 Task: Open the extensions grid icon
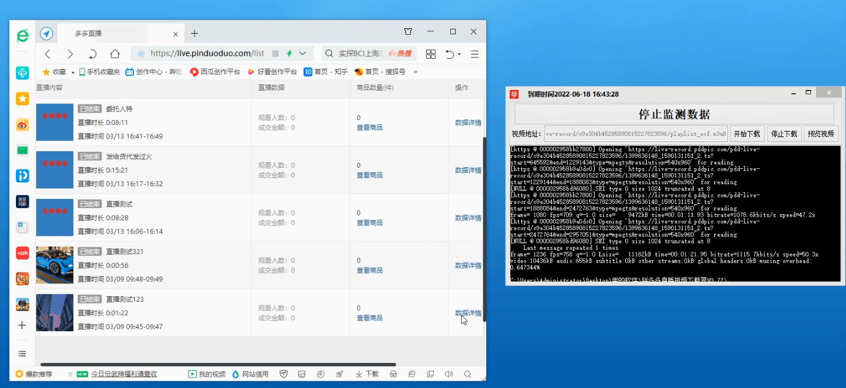(x=431, y=54)
